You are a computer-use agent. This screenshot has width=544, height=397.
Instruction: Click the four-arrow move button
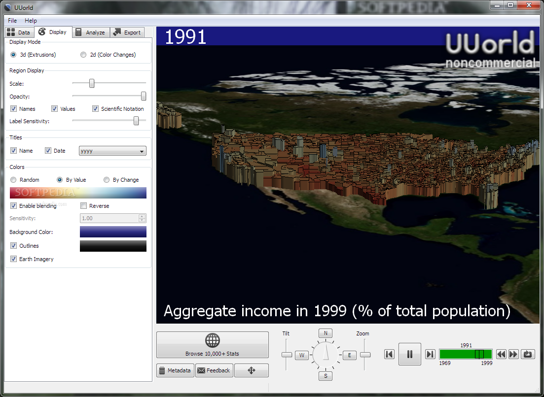252,370
